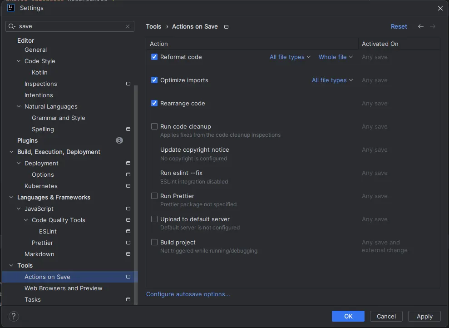Enable Run code cleanup
Viewport: 449px width, 328px height.
[154, 126]
